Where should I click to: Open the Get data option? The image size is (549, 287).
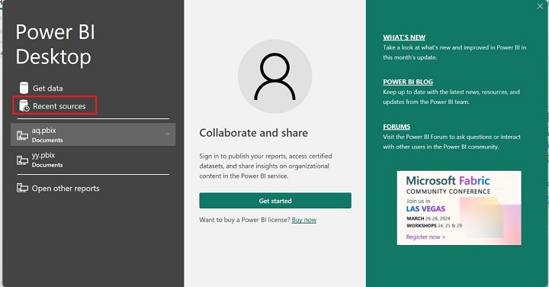pyautogui.click(x=48, y=89)
